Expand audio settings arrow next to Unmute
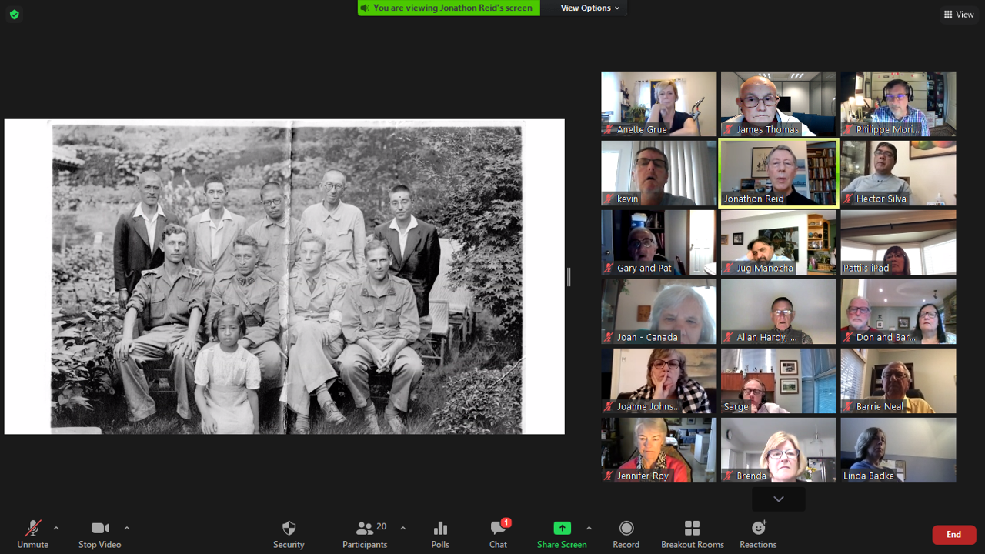 click(x=56, y=528)
